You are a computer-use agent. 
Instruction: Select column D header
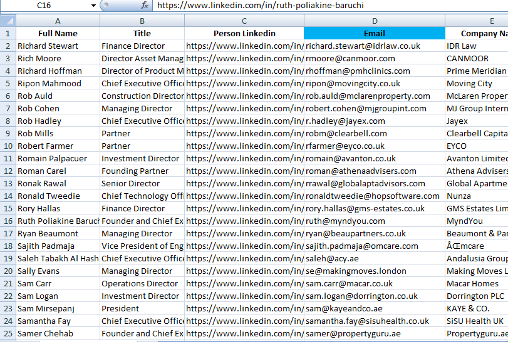pyautogui.click(x=375, y=21)
